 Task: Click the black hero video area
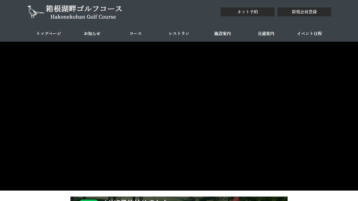[179, 116]
